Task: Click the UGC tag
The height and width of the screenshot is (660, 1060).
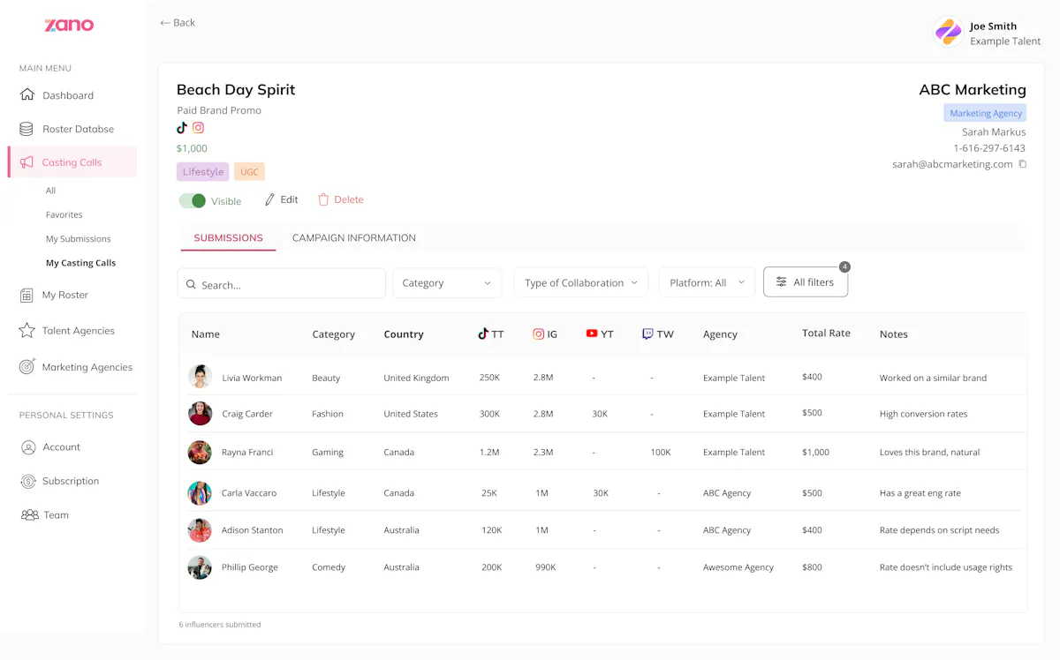Action: 250,172
